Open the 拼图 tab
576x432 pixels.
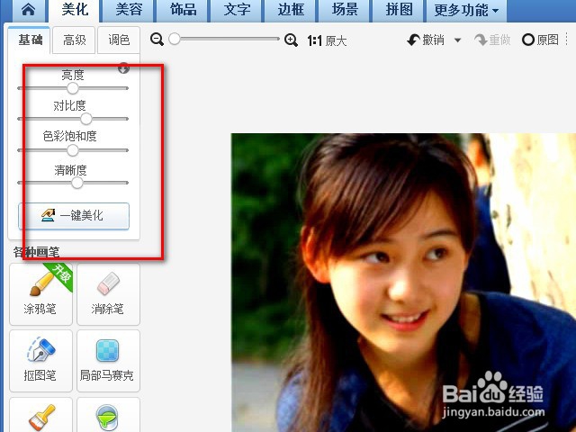pos(399,10)
